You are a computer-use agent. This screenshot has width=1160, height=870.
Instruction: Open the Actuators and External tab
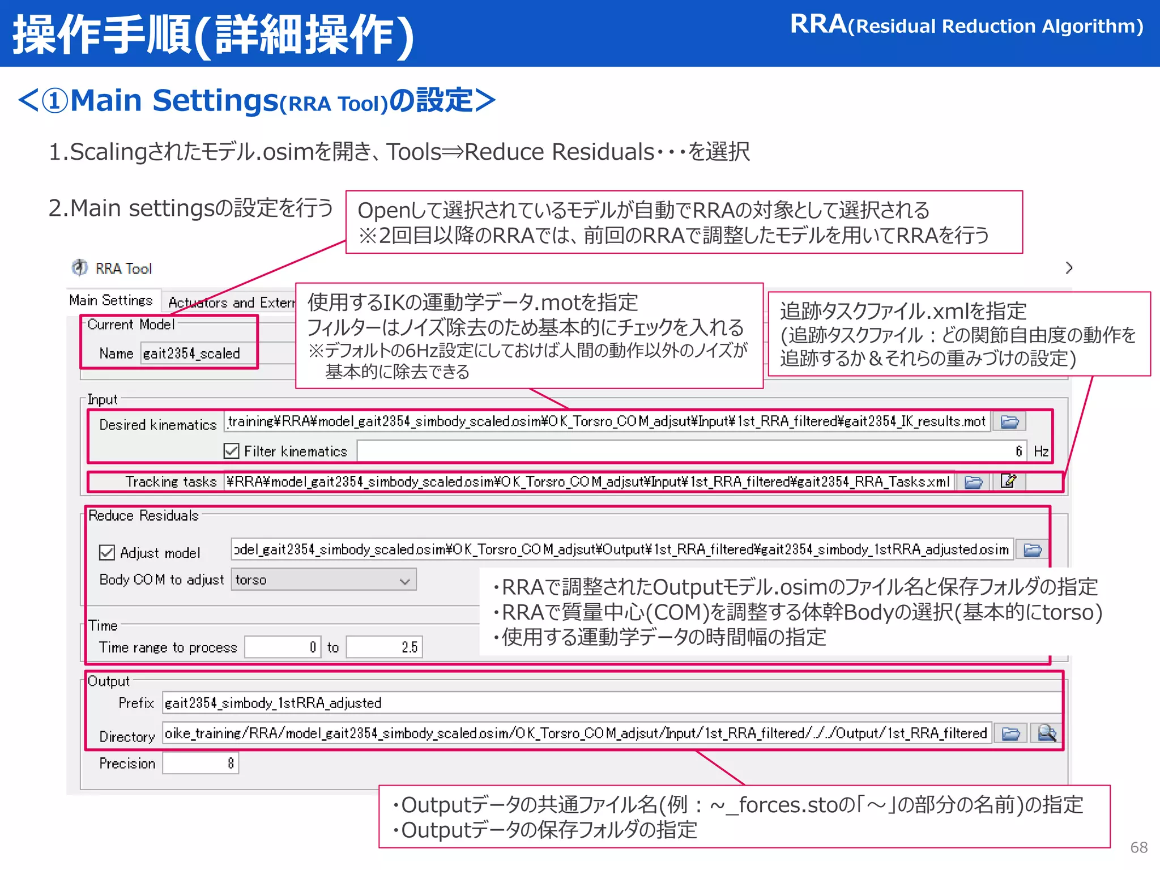tap(231, 302)
